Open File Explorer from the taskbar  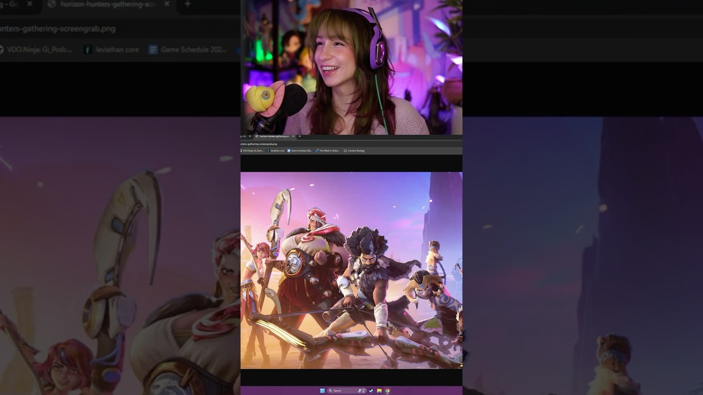[x=380, y=391]
